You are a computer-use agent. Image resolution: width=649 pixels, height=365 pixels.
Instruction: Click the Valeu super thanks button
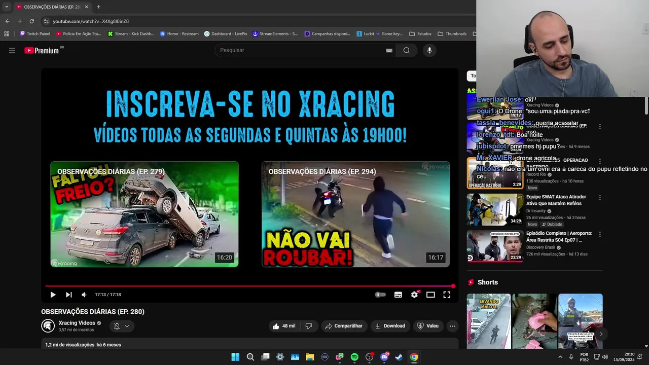tap(428, 326)
